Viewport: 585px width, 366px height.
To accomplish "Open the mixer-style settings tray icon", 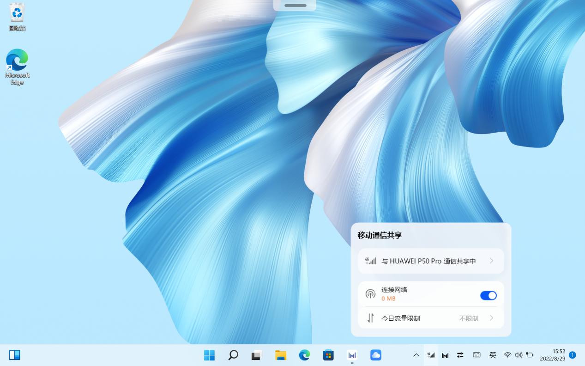I will [x=460, y=355].
